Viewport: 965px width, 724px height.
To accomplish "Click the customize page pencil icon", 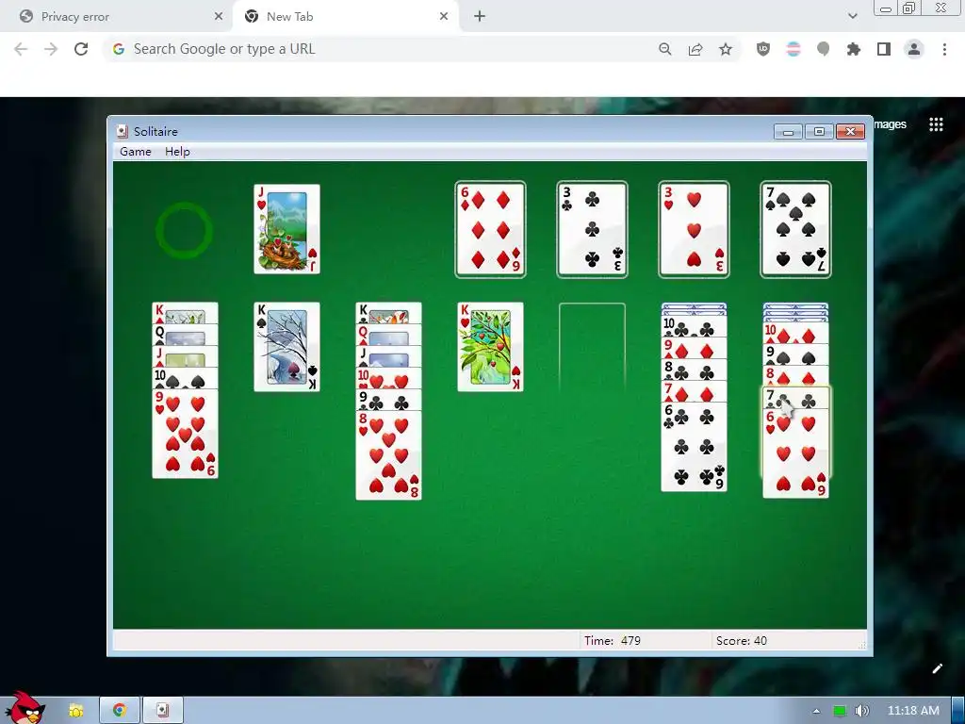I will click(938, 668).
